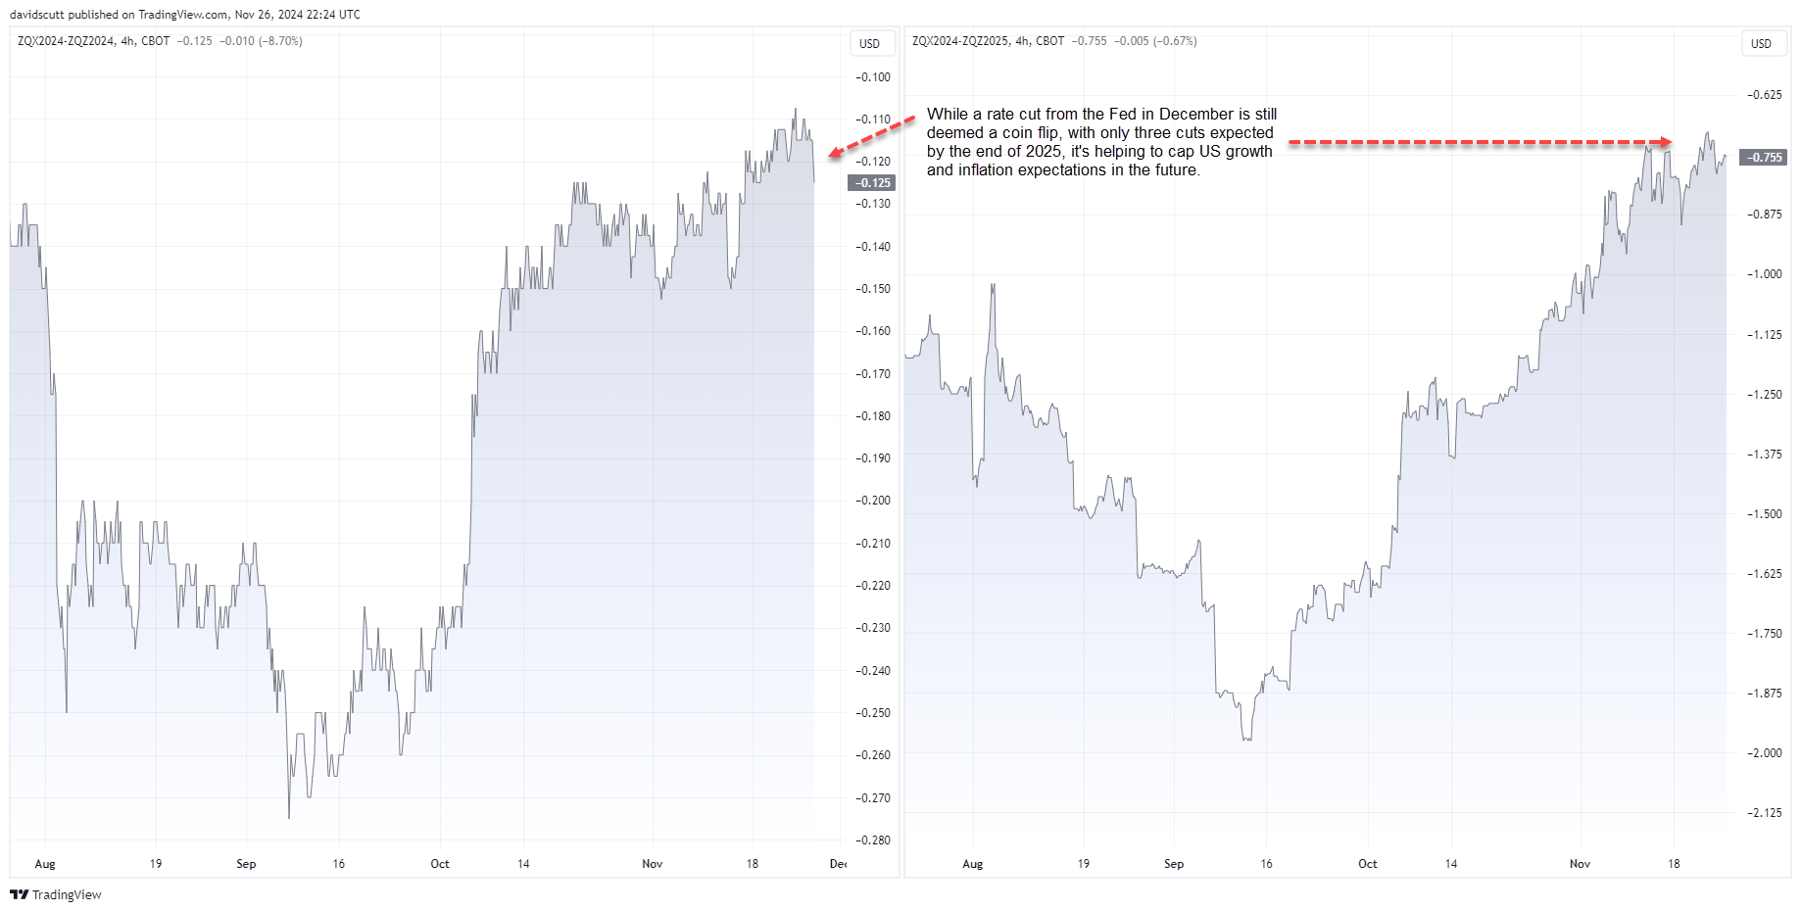
Task: Click Nov date label on ZQZ2024 chart
Action: click(x=653, y=864)
